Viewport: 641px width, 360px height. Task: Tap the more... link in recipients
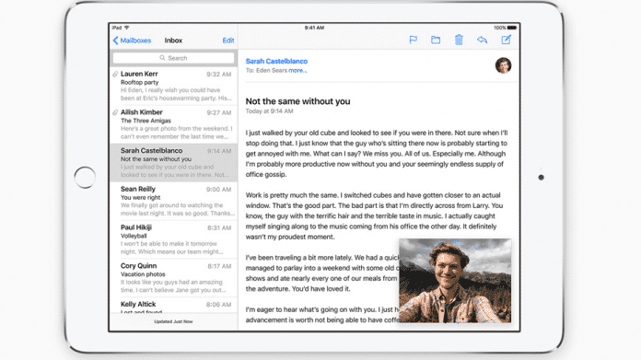pos(297,71)
